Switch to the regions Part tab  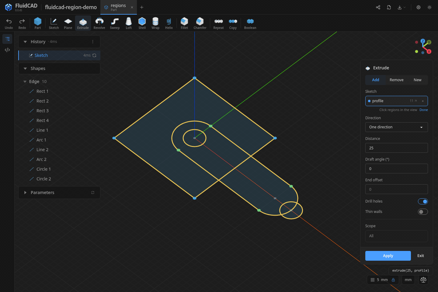118,7
